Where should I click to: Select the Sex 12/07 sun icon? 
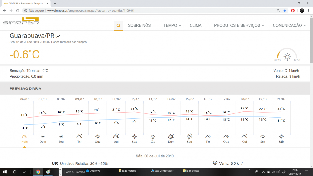[x=135, y=137]
